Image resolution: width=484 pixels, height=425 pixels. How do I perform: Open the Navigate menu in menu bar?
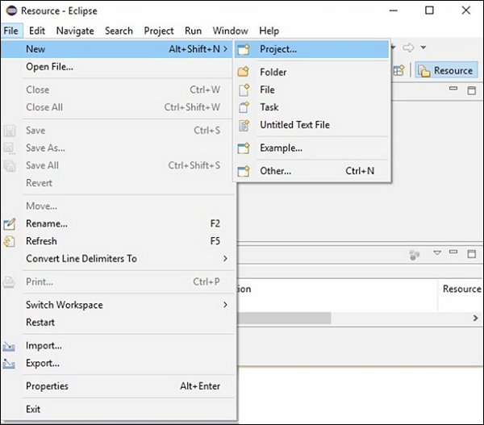tap(75, 31)
